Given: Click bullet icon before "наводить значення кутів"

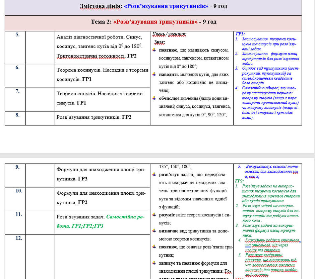Looking at the screenshot, I should pos(154,74).
